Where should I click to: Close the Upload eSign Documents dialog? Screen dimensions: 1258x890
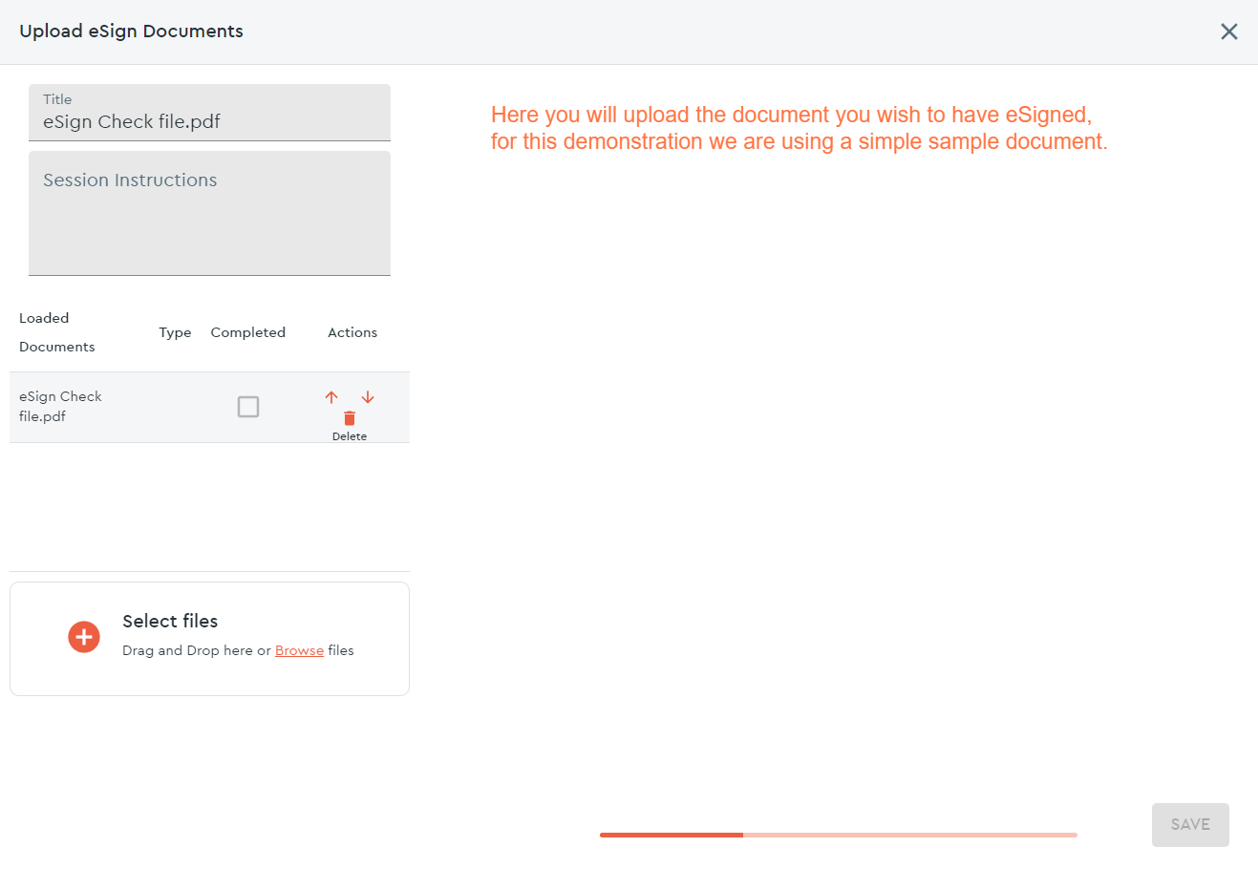[x=1229, y=32]
